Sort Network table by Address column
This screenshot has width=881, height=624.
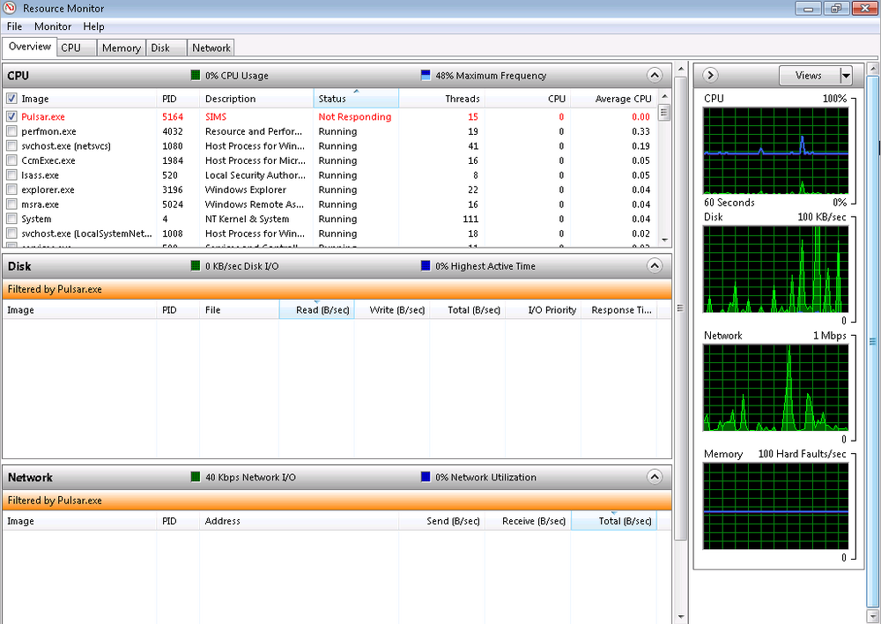[299, 521]
